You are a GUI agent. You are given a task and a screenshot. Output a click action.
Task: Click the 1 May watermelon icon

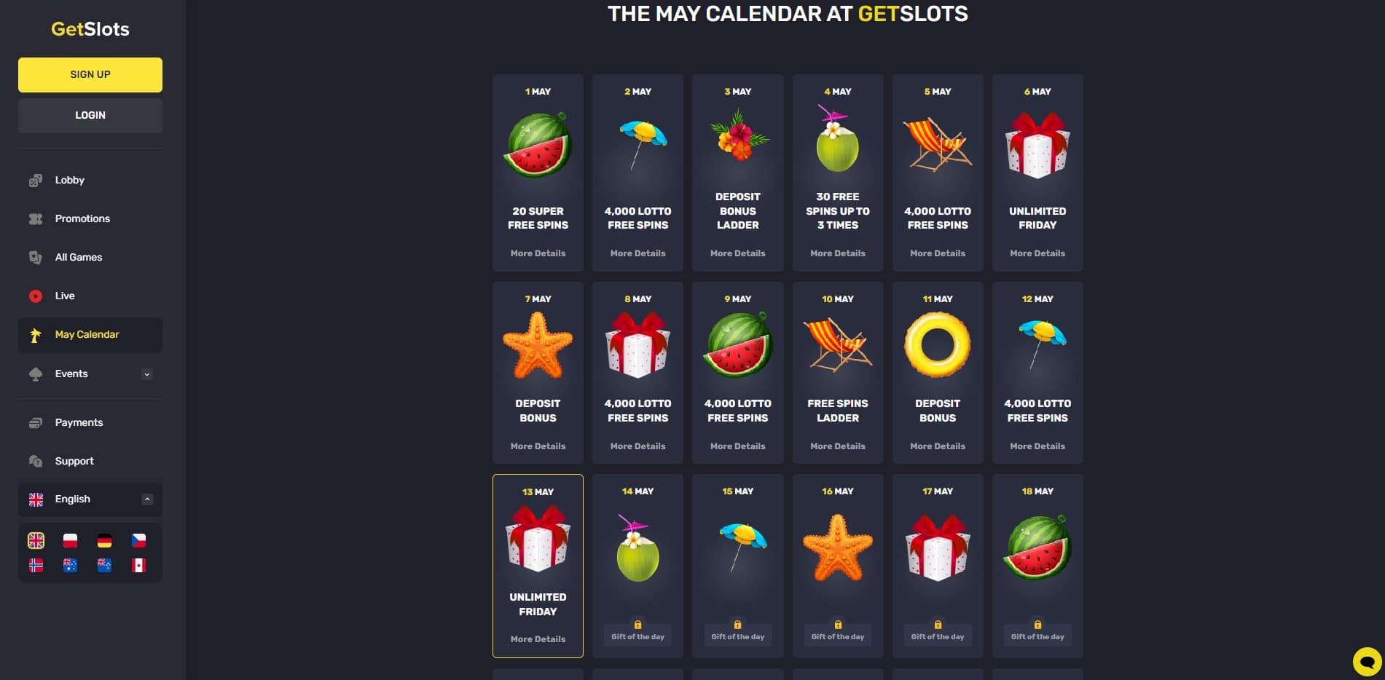click(x=538, y=145)
